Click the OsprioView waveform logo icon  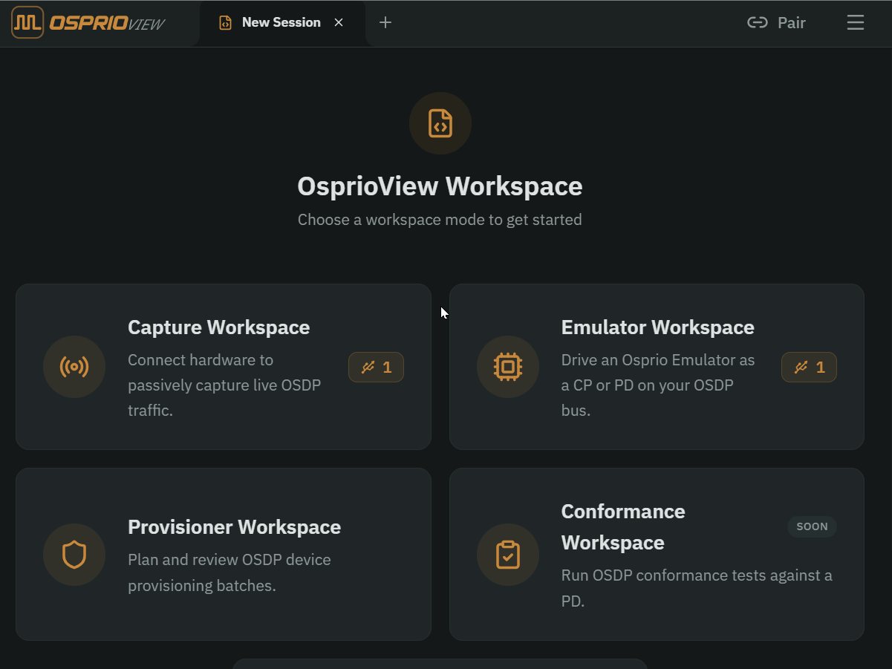[x=27, y=22]
